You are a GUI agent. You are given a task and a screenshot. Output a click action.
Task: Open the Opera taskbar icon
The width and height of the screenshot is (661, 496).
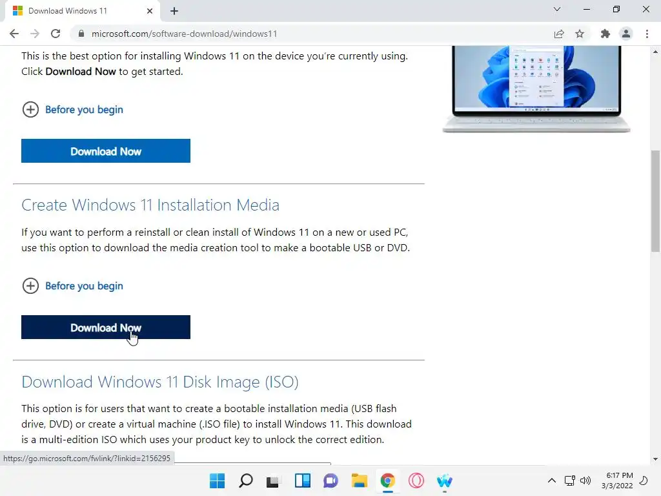tap(416, 480)
